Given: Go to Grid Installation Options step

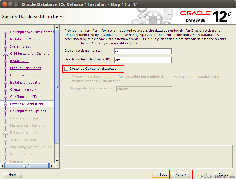Looking at the screenshot, I should pos(30,54).
